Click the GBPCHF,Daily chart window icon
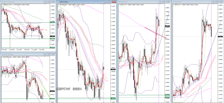224x103 pixels. pos(58,2)
